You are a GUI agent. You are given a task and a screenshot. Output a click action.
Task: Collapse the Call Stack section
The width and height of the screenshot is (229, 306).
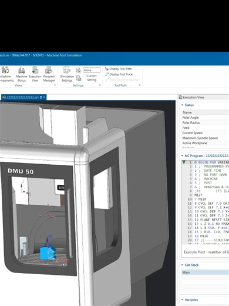pyautogui.click(x=183, y=265)
